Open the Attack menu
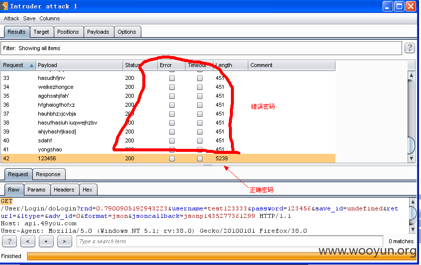The width and height of the screenshot is (421, 265). (11, 18)
